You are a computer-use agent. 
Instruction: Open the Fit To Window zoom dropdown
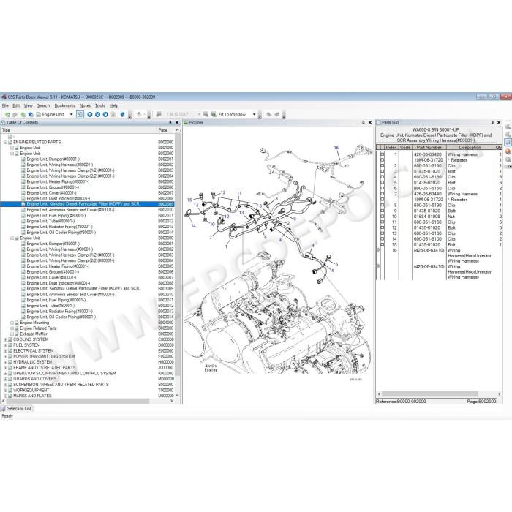(x=254, y=114)
